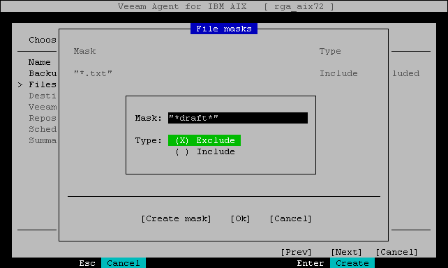Click the [Next] wizard button
Screen dimensions: 448x268
click(347, 252)
